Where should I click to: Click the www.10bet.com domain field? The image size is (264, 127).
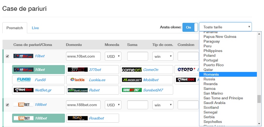[x=83, y=56]
